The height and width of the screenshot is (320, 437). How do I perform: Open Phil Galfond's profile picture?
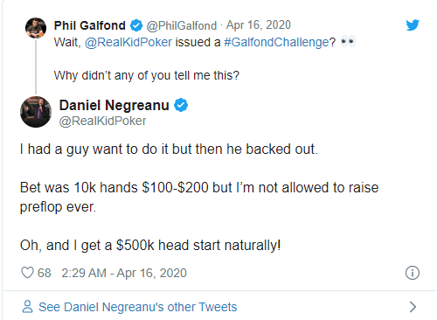(36, 28)
